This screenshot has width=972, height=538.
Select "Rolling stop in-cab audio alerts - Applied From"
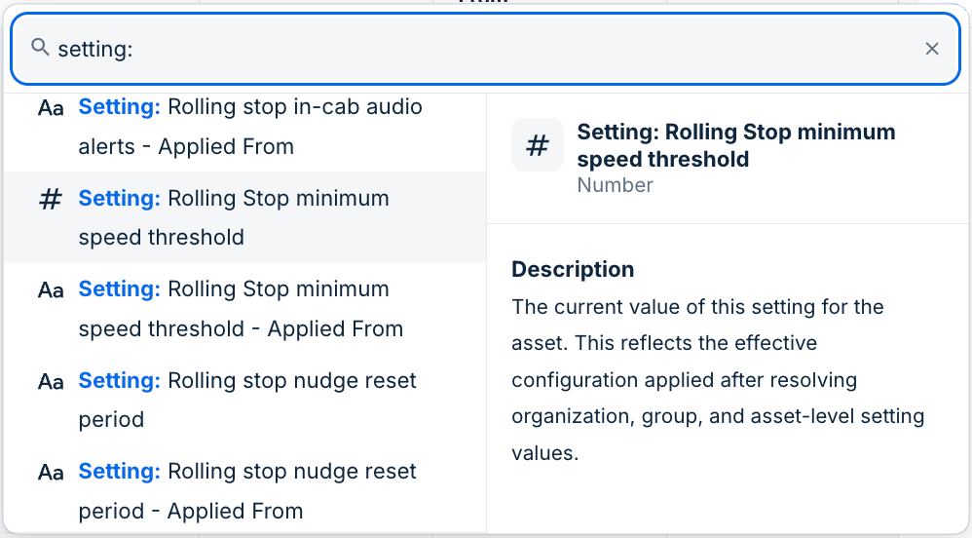coord(249,127)
